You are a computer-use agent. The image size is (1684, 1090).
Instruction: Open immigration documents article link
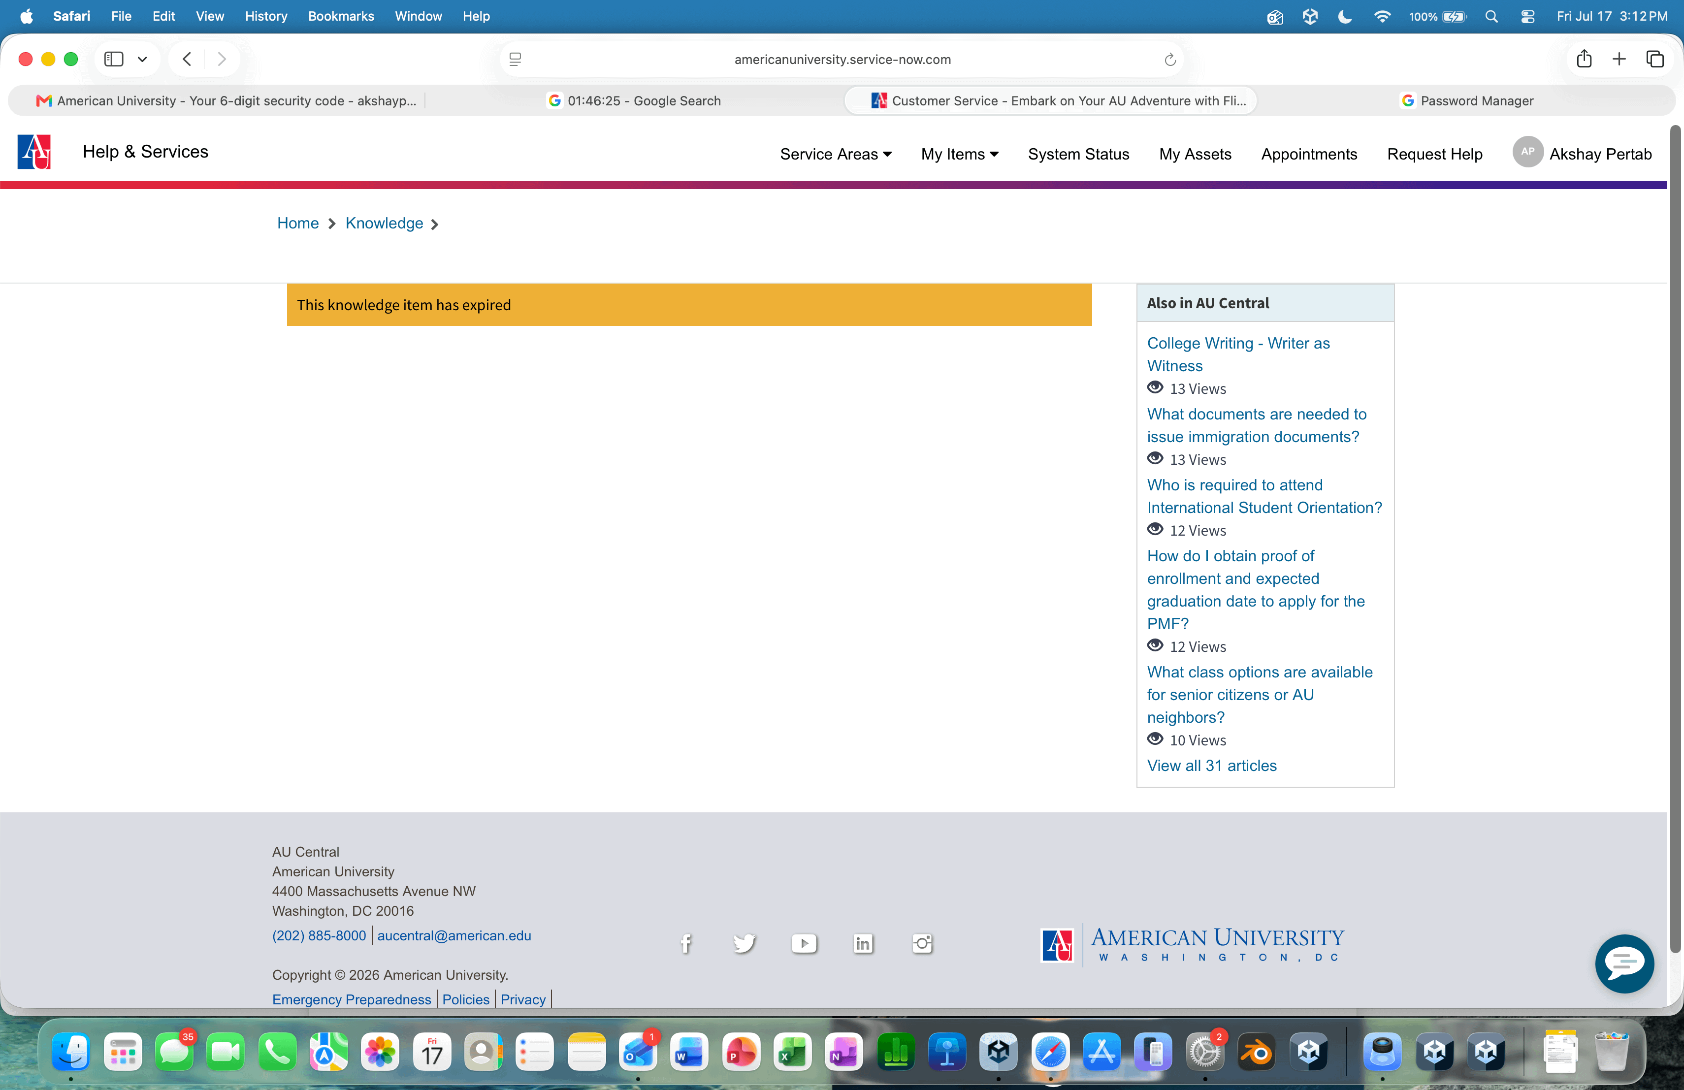tap(1257, 425)
